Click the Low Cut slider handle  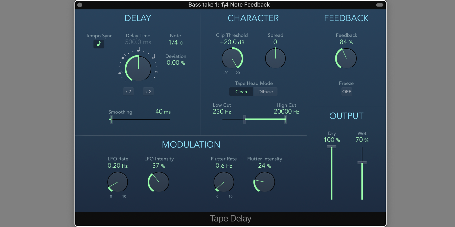point(244,119)
